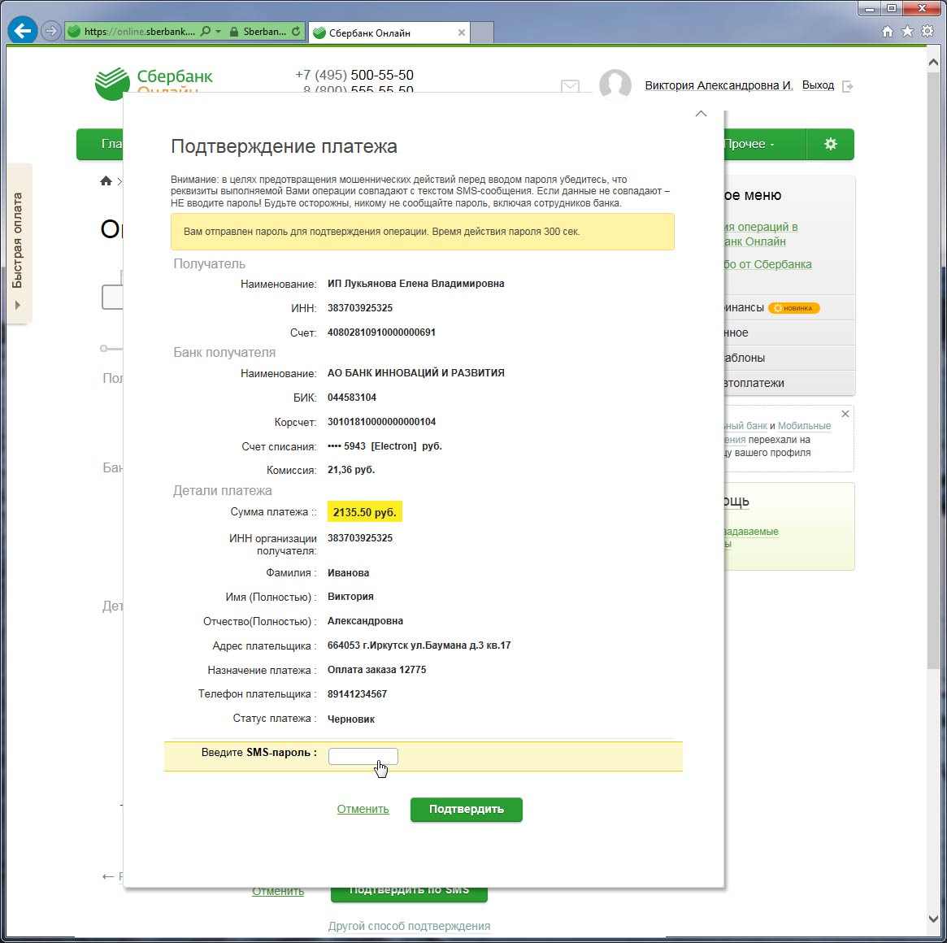Click Отменить link in the dialog

pos(363,809)
